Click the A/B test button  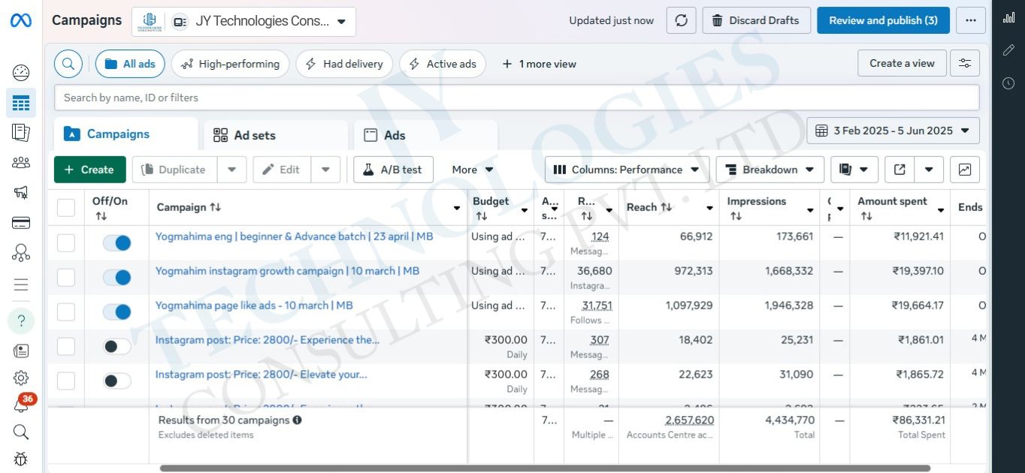(x=393, y=170)
